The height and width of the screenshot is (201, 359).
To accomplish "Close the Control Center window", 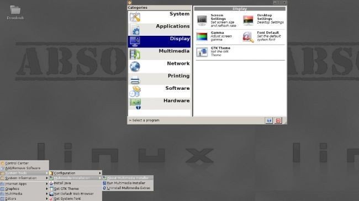I will click(284, 3).
